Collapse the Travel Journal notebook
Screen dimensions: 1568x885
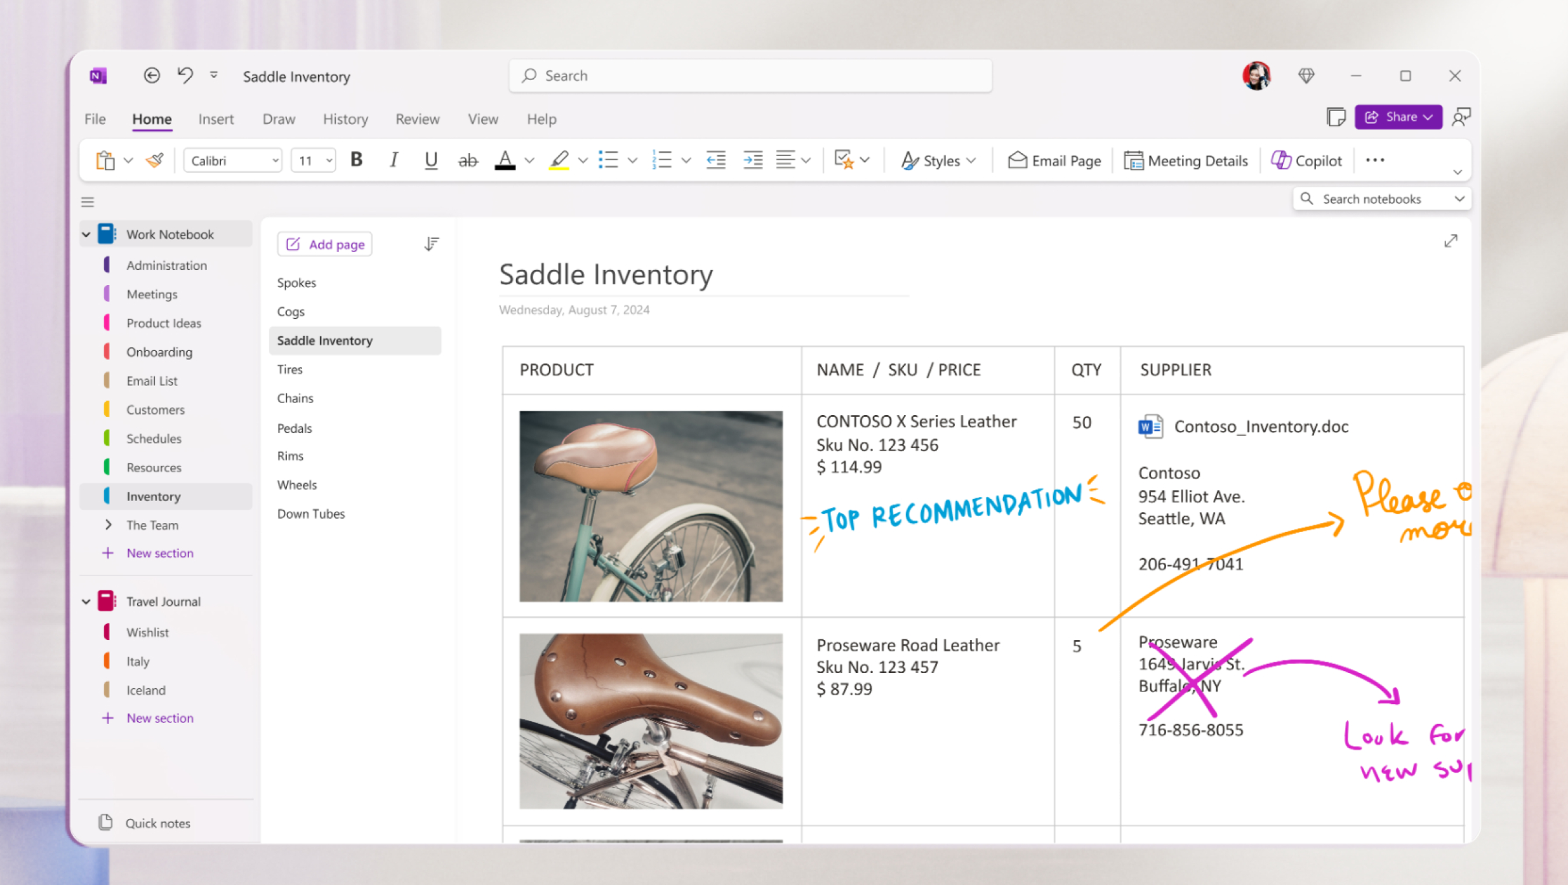(x=86, y=602)
